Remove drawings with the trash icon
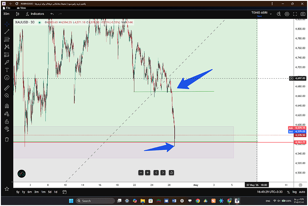Screen dimensions: 308x206 pos(7,139)
